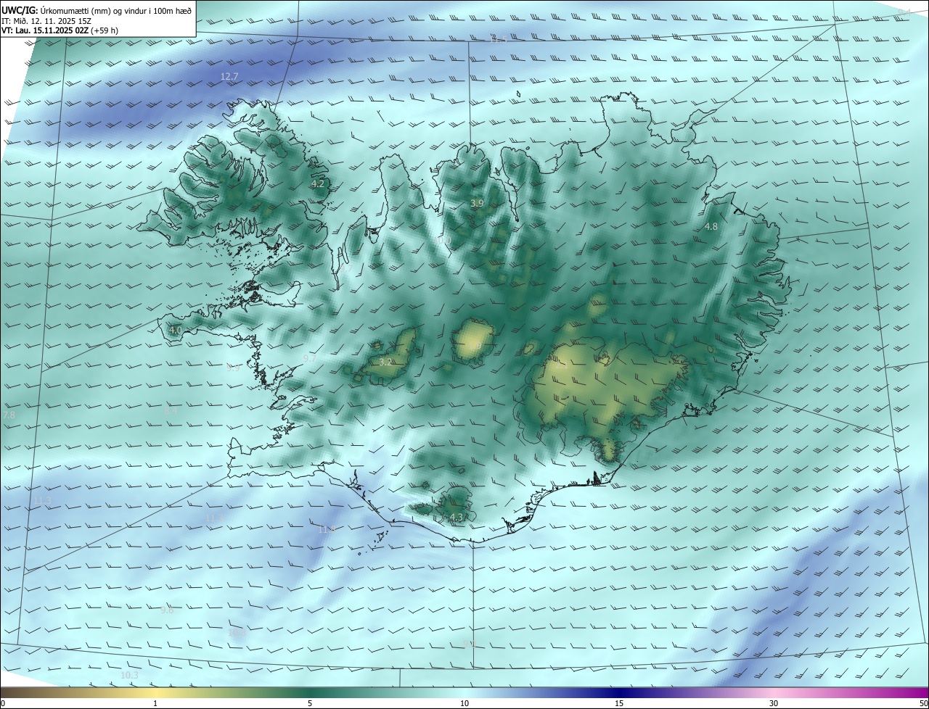Select the 9.6 value label
The width and height of the screenshot is (929, 709).
[167, 610]
